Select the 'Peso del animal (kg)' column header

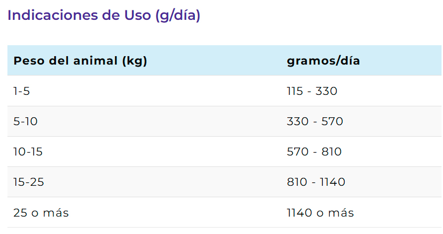pyautogui.click(x=80, y=61)
